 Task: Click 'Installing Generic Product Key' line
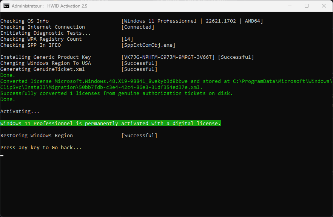[x=46, y=57]
